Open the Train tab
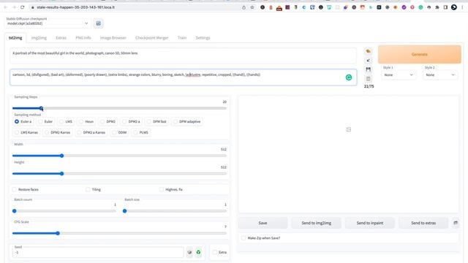Viewport: 468px width, 263px height. tap(182, 38)
